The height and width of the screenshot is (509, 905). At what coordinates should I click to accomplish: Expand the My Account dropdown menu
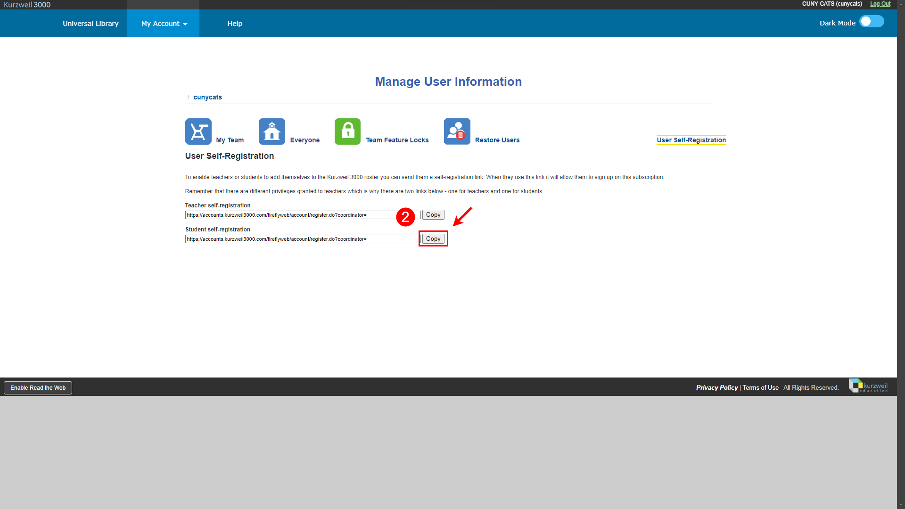[x=164, y=24]
